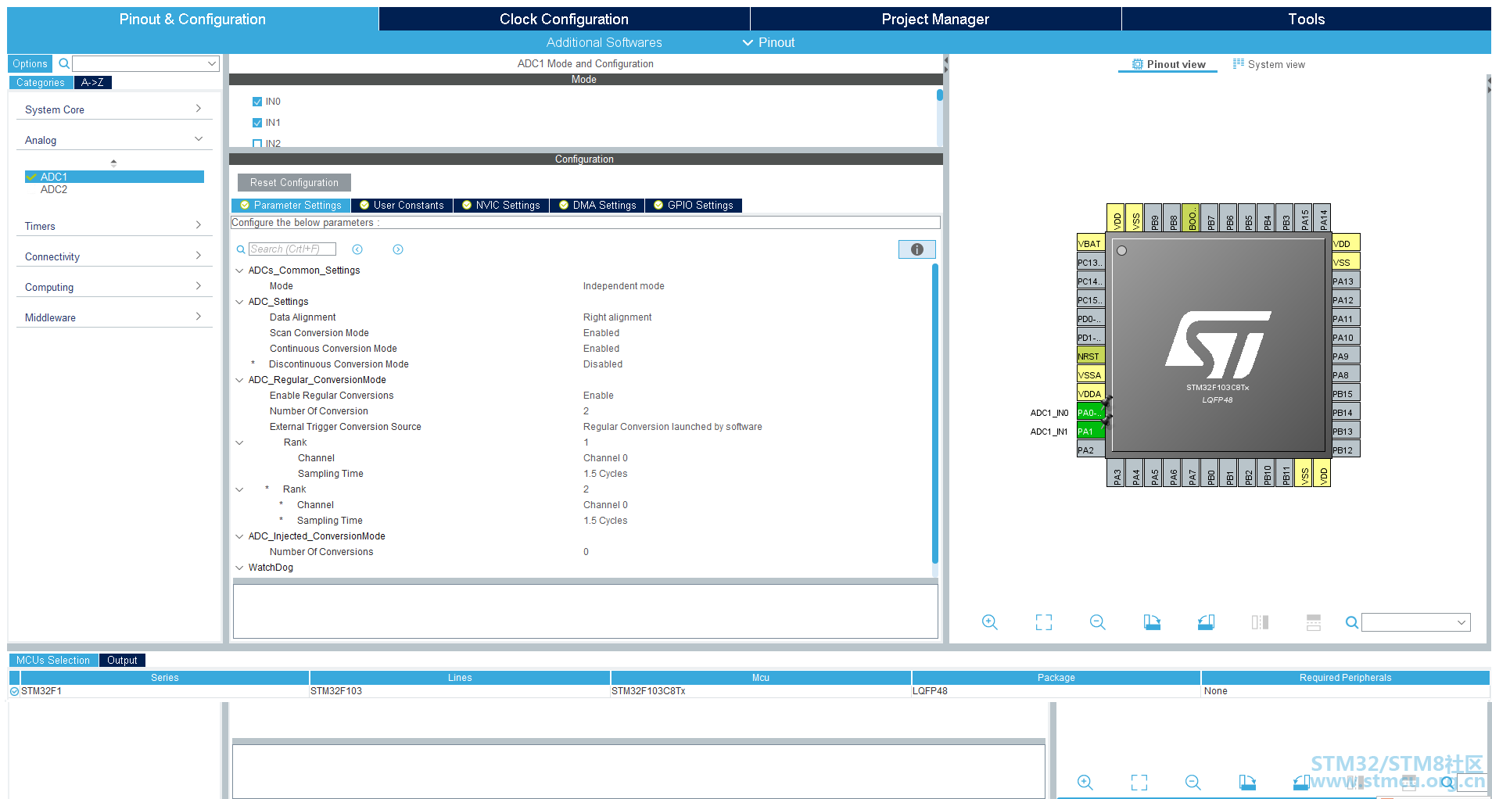This screenshot has width=1492, height=799.
Task: Click the PB12 pin on the chip
Action: [1346, 450]
